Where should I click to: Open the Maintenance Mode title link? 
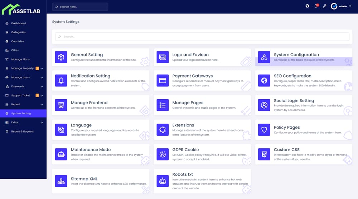tap(91, 150)
